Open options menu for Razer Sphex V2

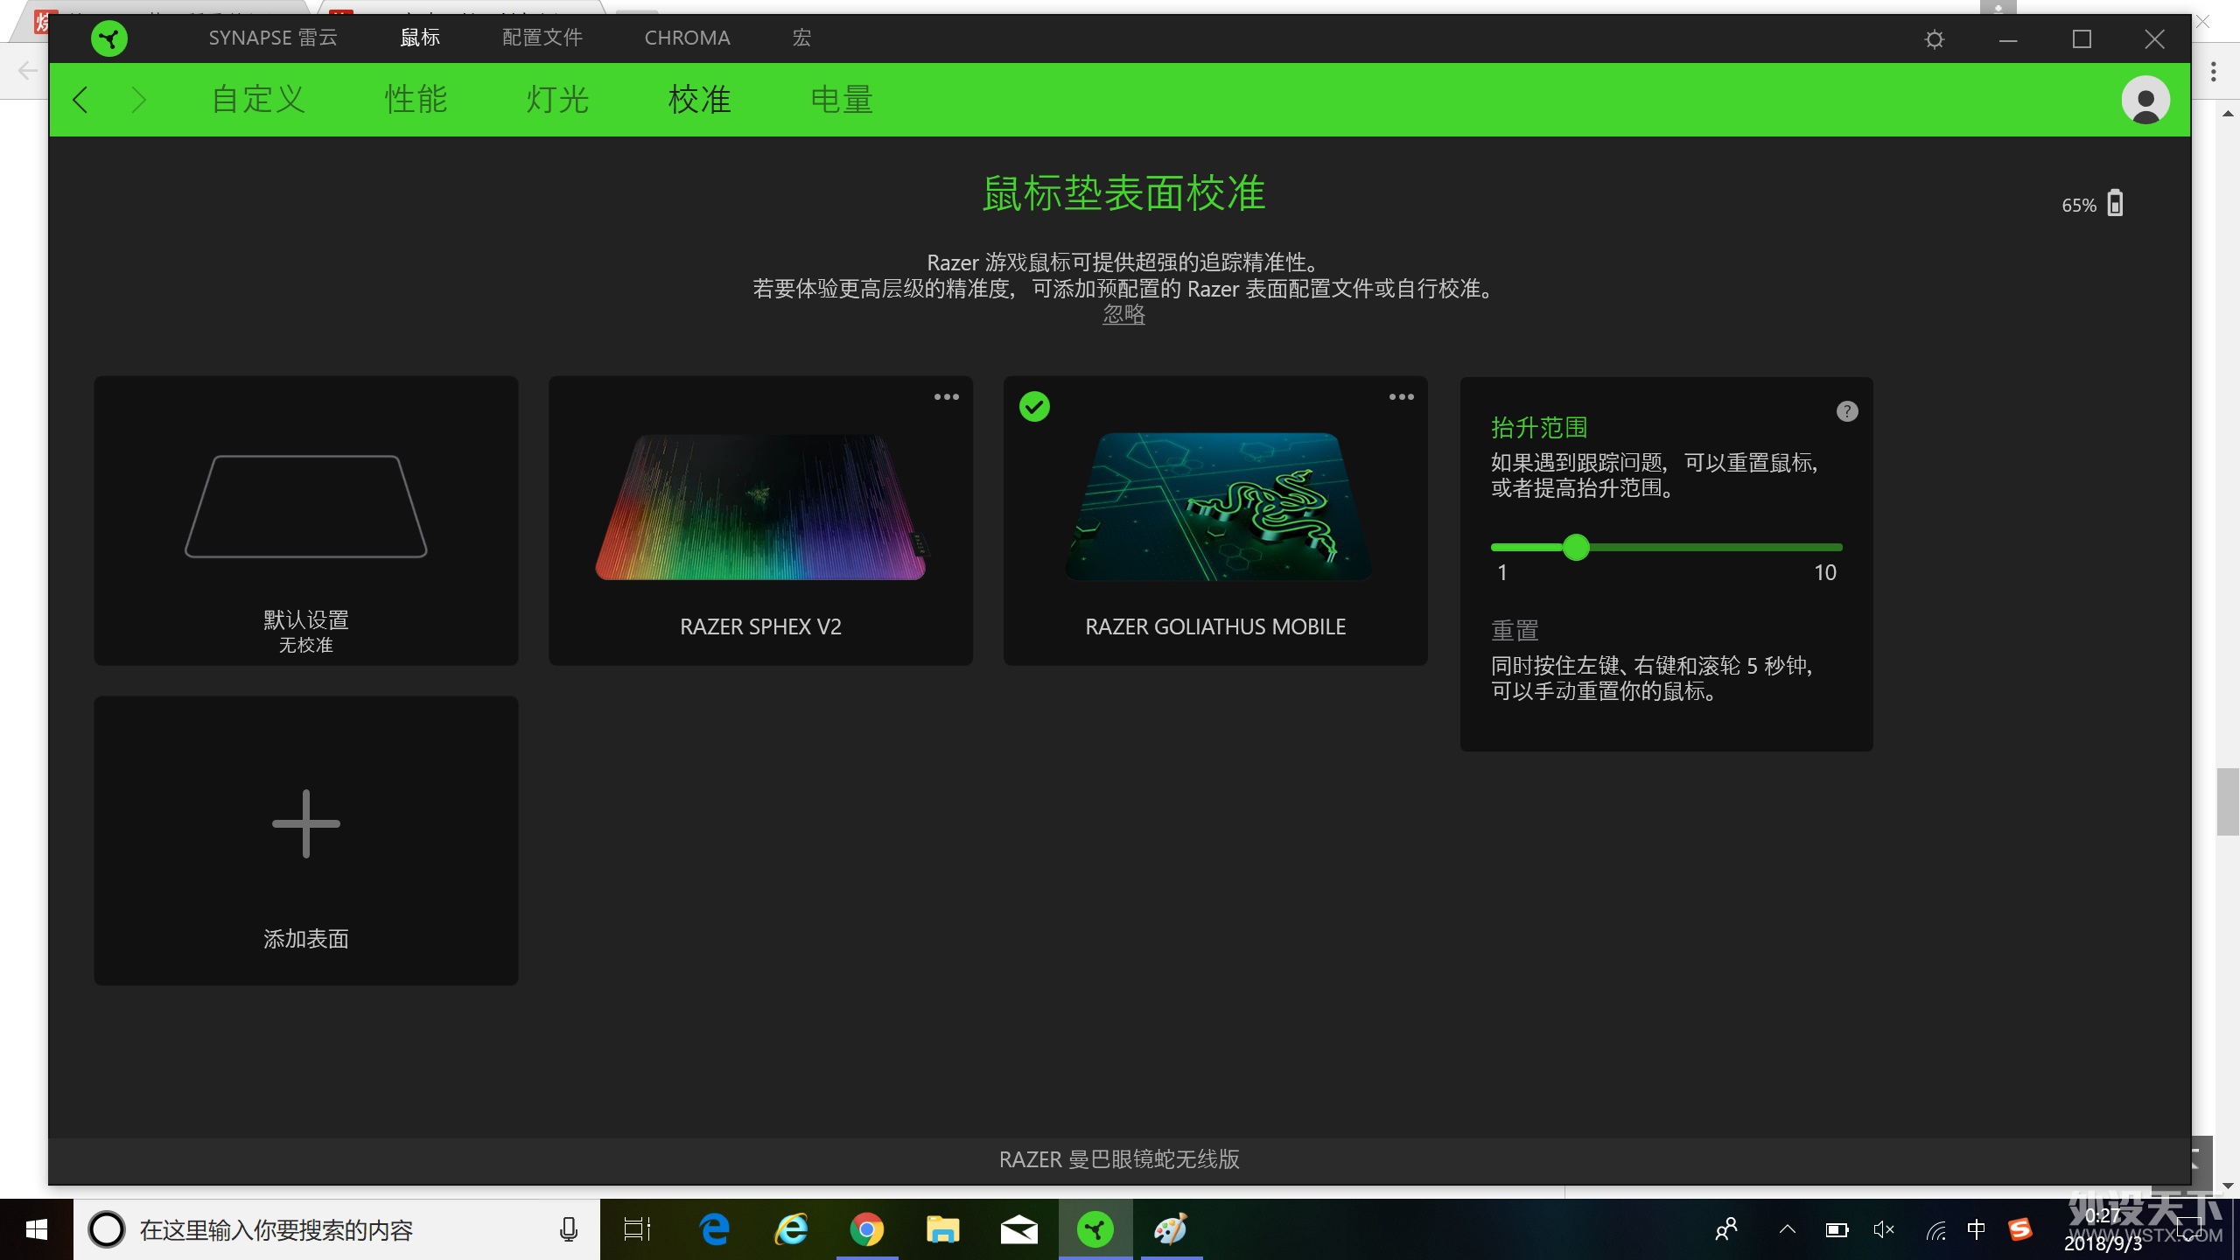[946, 397]
